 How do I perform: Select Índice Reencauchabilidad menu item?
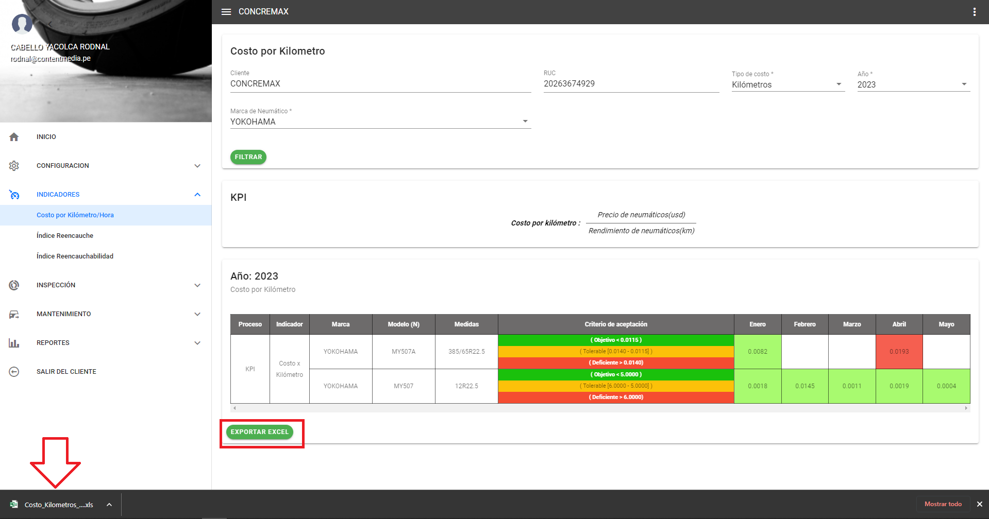click(x=75, y=256)
